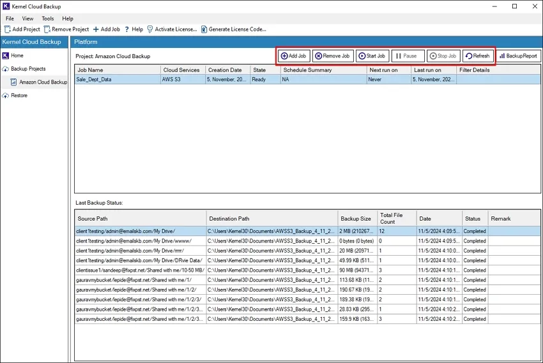Click the plus Add Job toolbar item
Screen dimensions: 543x363
[106, 29]
